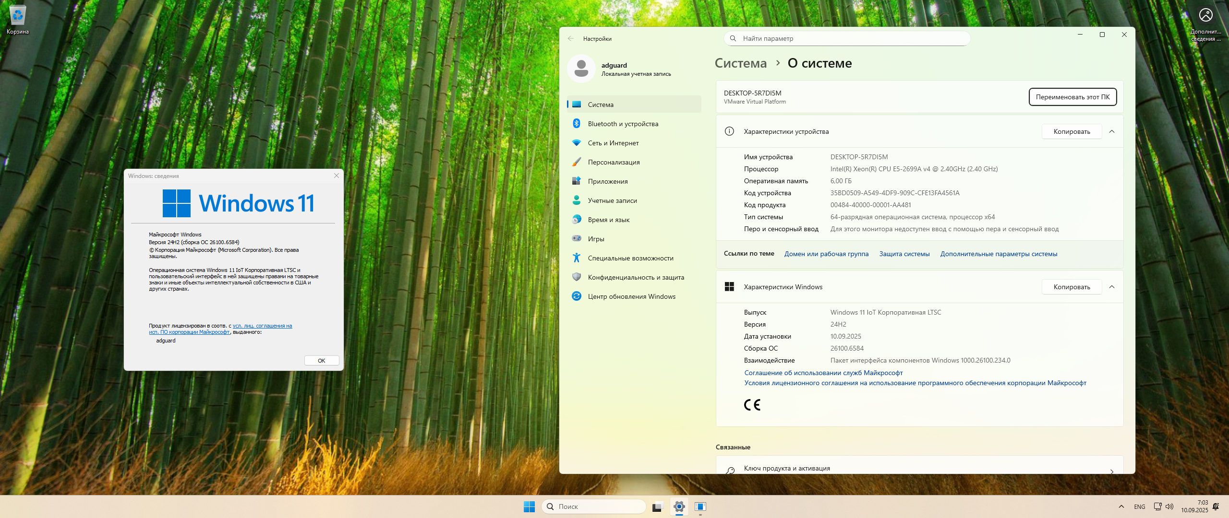The height and width of the screenshot is (518, 1229).
Task: Click the build value 26100.6584 in Settings
Action: (847, 348)
